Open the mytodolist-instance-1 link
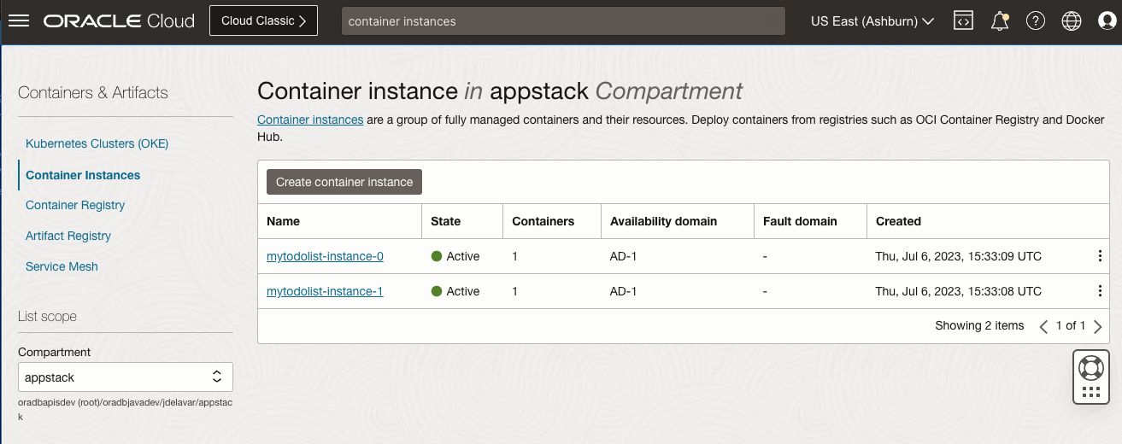The height and width of the screenshot is (444, 1122). coord(325,291)
